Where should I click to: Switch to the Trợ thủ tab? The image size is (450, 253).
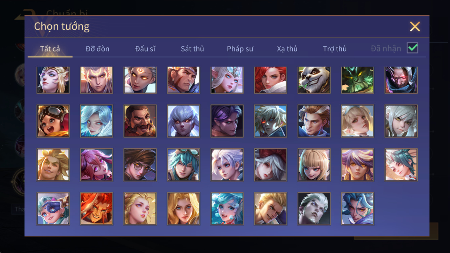coord(335,49)
